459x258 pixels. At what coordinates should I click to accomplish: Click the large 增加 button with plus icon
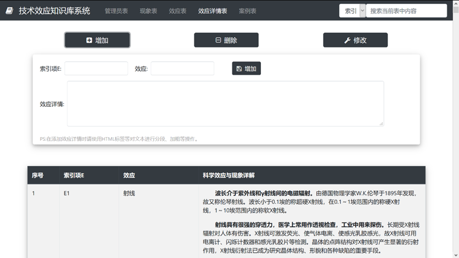[97, 40]
